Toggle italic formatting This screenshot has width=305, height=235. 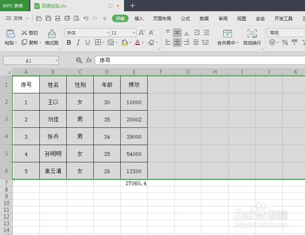click(78, 42)
